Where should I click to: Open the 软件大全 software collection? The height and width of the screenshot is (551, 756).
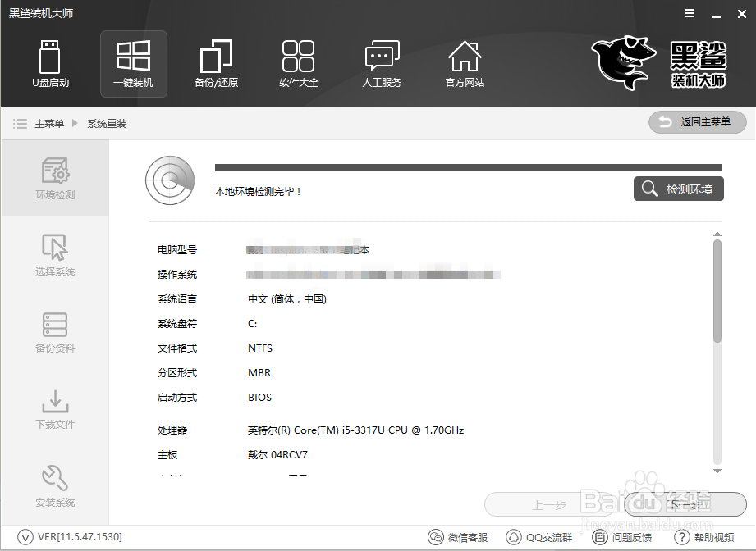click(299, 64)
